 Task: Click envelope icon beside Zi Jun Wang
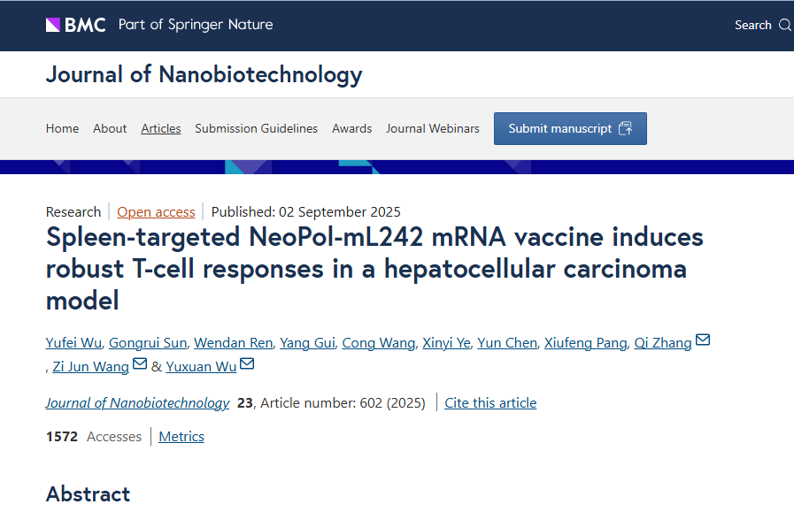140,364
